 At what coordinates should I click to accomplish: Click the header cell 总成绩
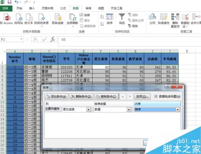[x=152, y=59]
